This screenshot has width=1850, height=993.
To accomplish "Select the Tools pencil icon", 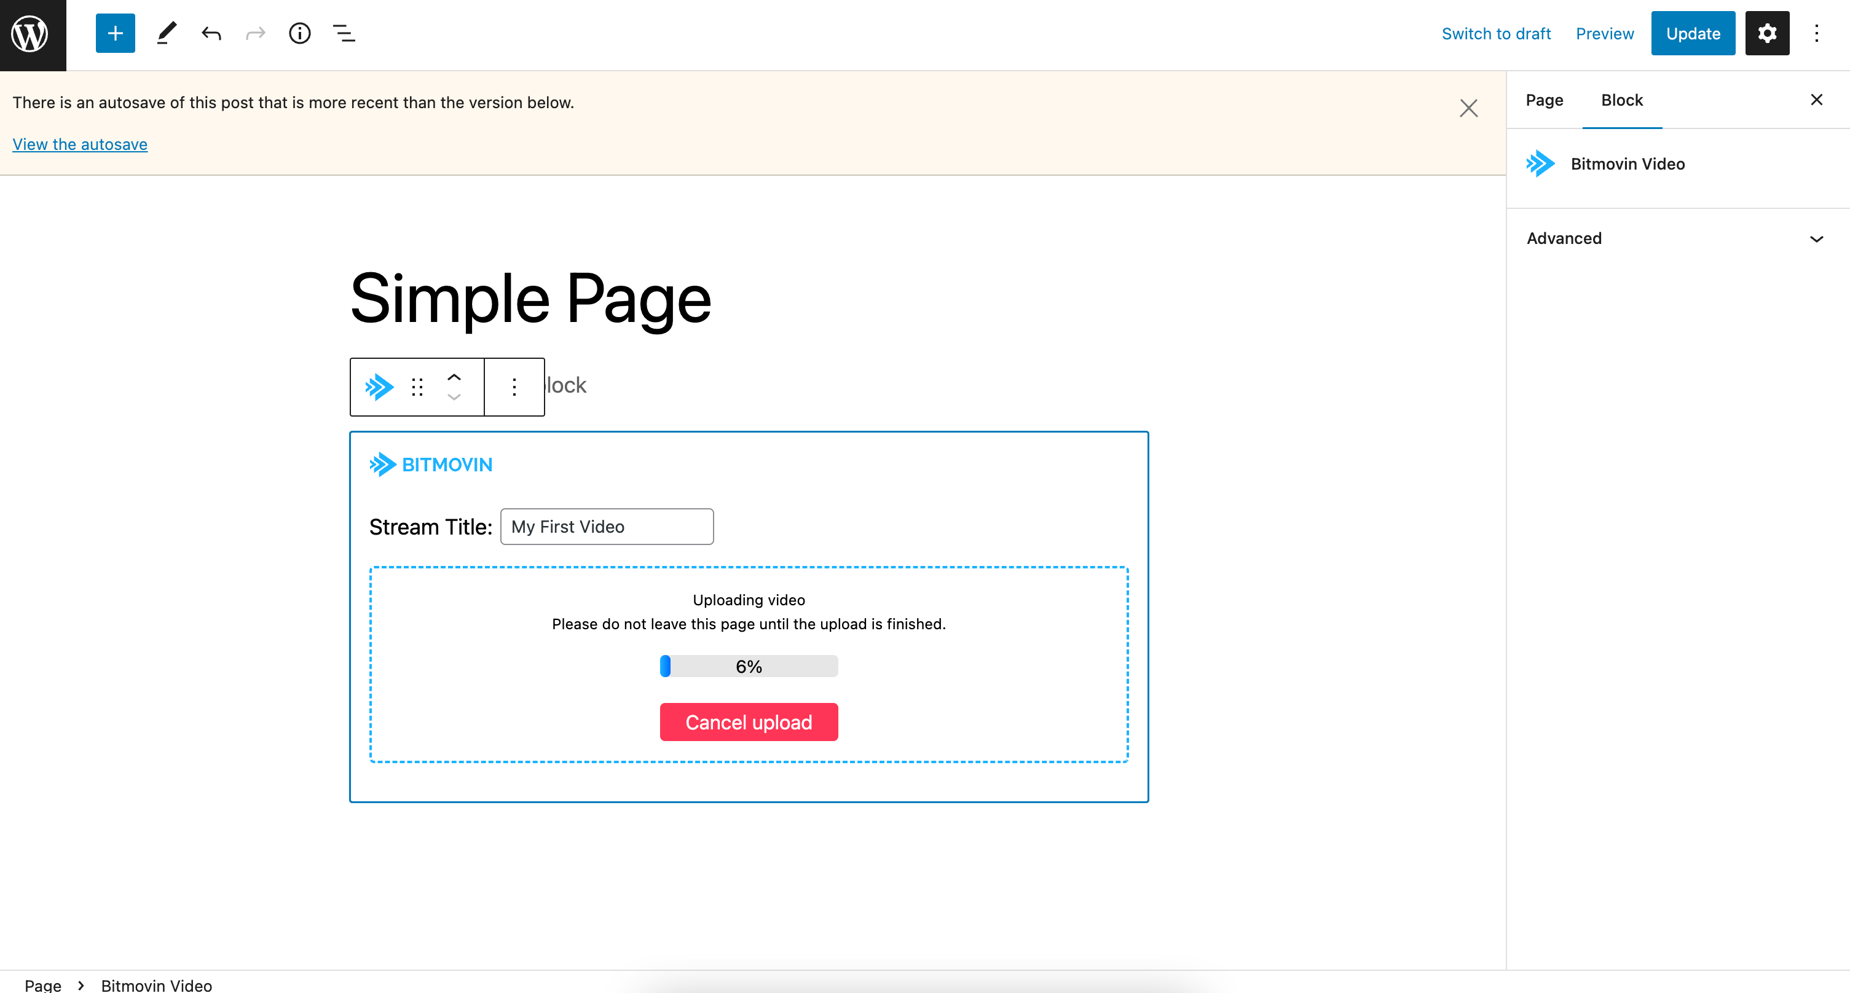I will pyautogui.click(x=166, y=33).
